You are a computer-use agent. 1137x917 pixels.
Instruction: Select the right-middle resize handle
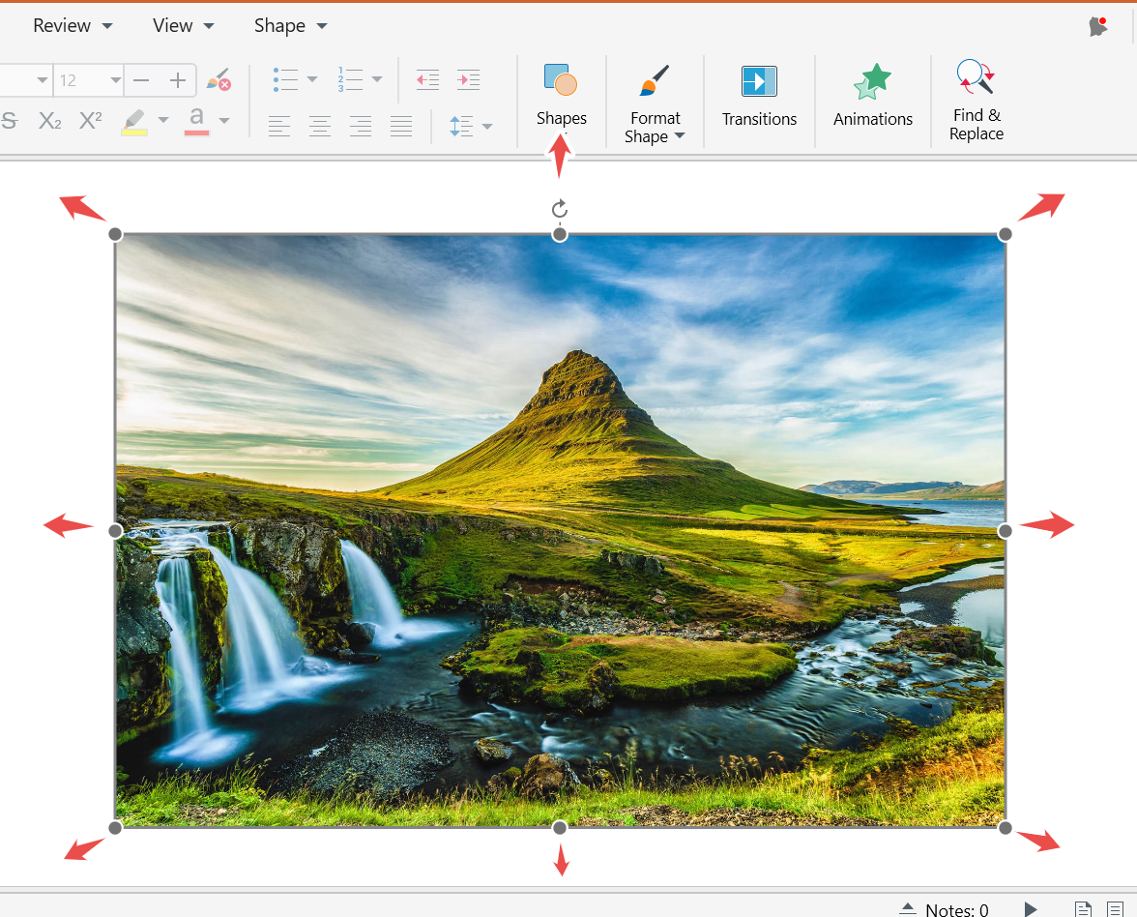point(1006,531)
